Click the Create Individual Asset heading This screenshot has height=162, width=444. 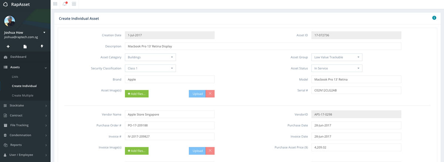coord(79,18)
